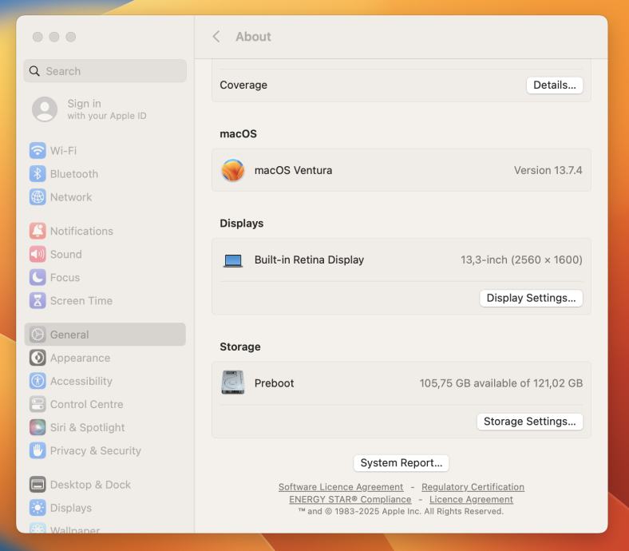This screenshot has width=629, height=551.
Task: Click the close window button
Action: (38, 37)
